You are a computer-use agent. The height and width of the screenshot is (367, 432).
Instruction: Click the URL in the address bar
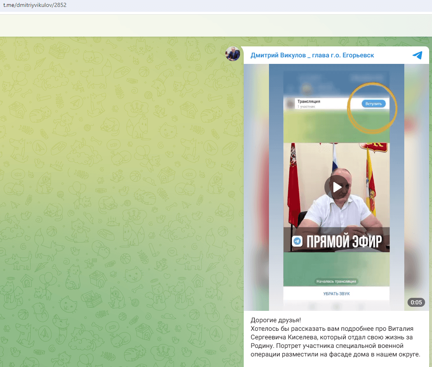[35, 5]
